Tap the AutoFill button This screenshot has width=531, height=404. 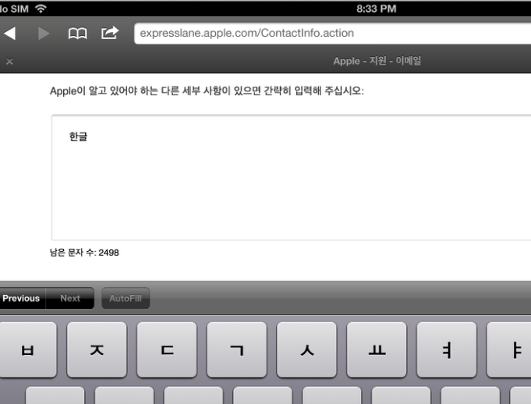[126, 298]
